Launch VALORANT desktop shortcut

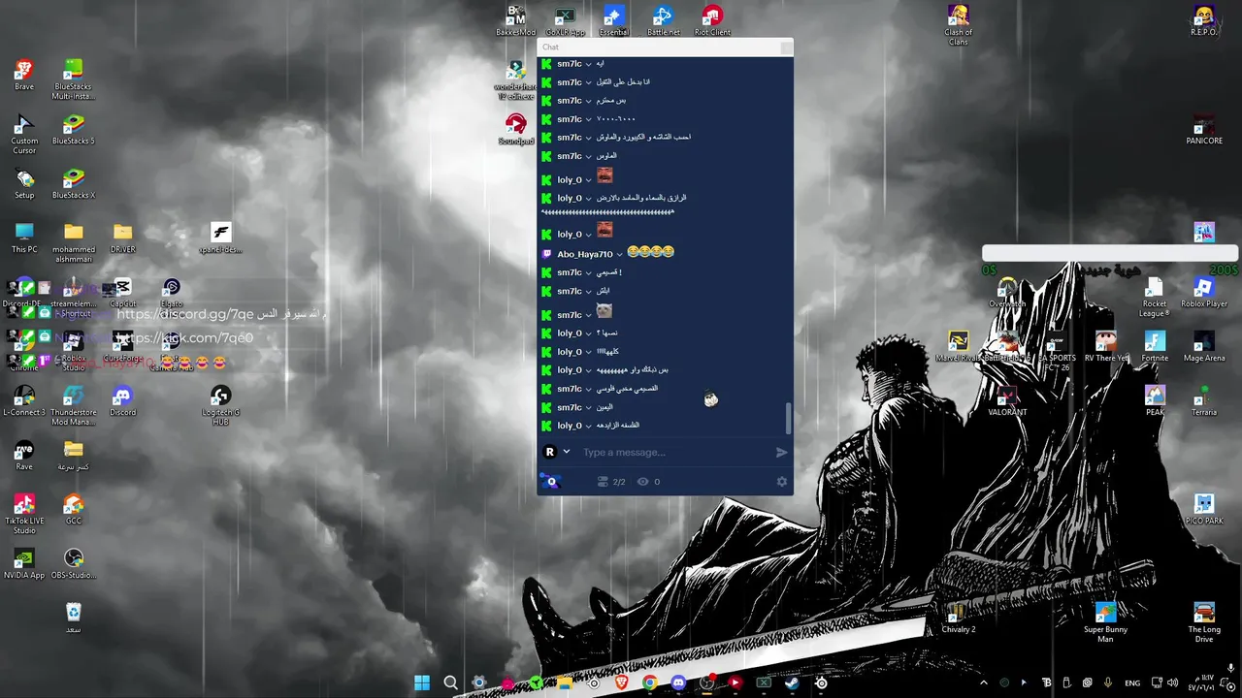click(x=1007, y=400)
